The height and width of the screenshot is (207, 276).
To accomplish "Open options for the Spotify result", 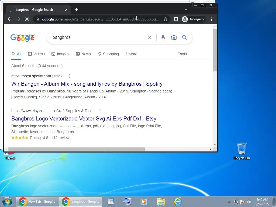I will pos(69,76).
